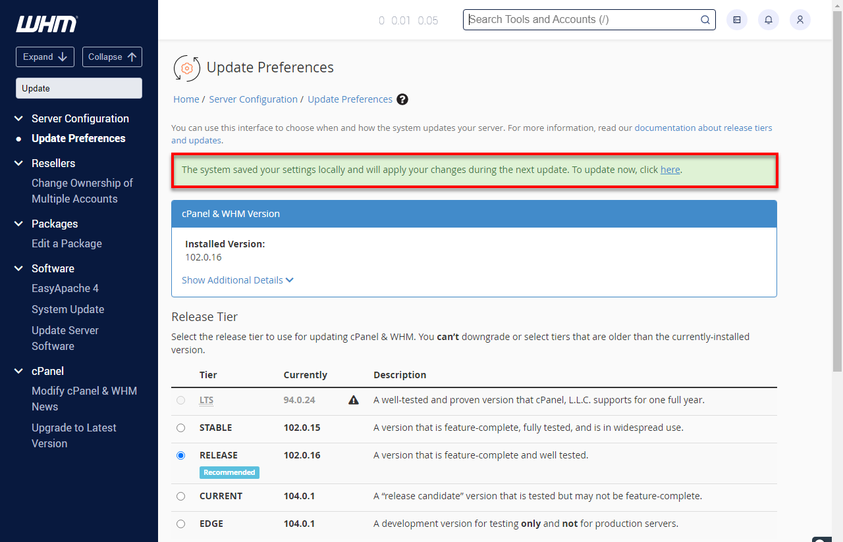Open the news panel icon in header
Image resolution: width=843 pixels, height=542 pixels.
[x=737, y=20]
